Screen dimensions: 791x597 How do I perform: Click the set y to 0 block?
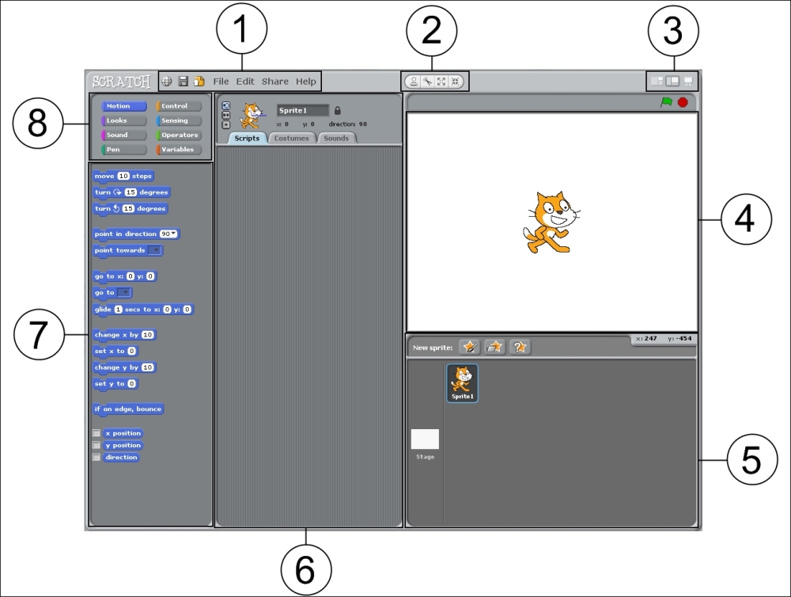(115, 384)
